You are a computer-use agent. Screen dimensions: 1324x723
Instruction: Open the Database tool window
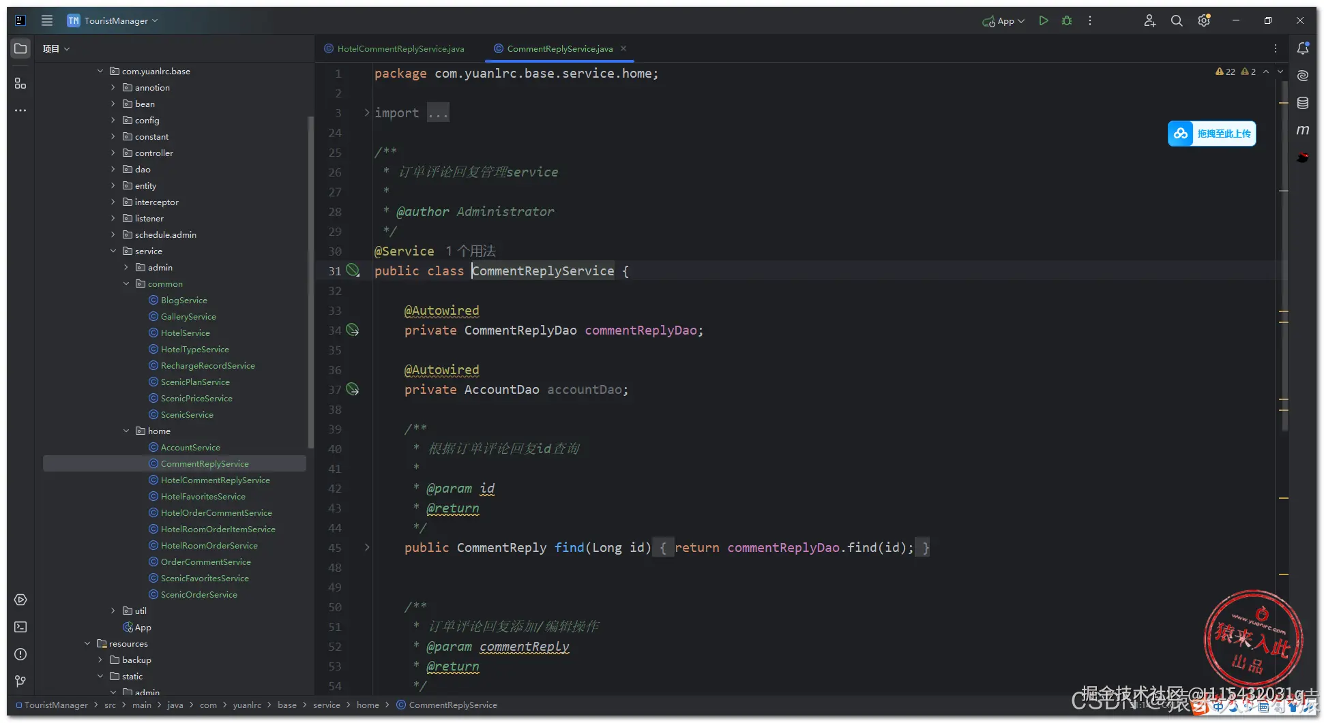pyautogui.click(x=1303, y=103)
